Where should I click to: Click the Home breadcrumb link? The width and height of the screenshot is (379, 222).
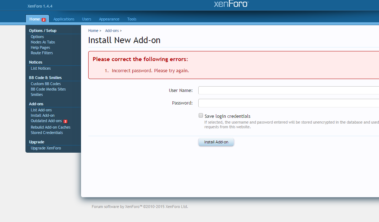point(93,31)
